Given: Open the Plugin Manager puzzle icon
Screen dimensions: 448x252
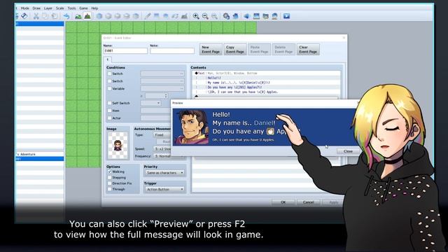Looking at the screenshot, I should coord(235,16).
